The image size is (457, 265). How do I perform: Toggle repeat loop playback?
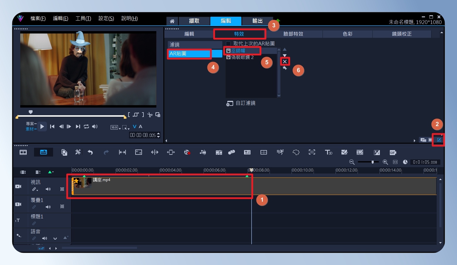pos(86,126)
